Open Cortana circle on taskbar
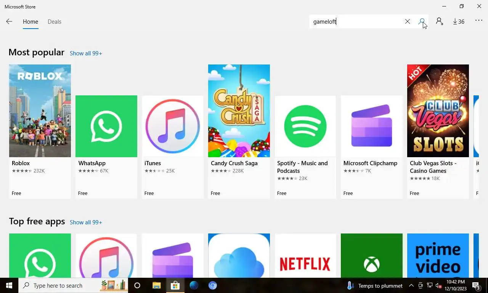The height and width of the screenshot is (293, 488). pyautogui.click(x=137, y=285)
